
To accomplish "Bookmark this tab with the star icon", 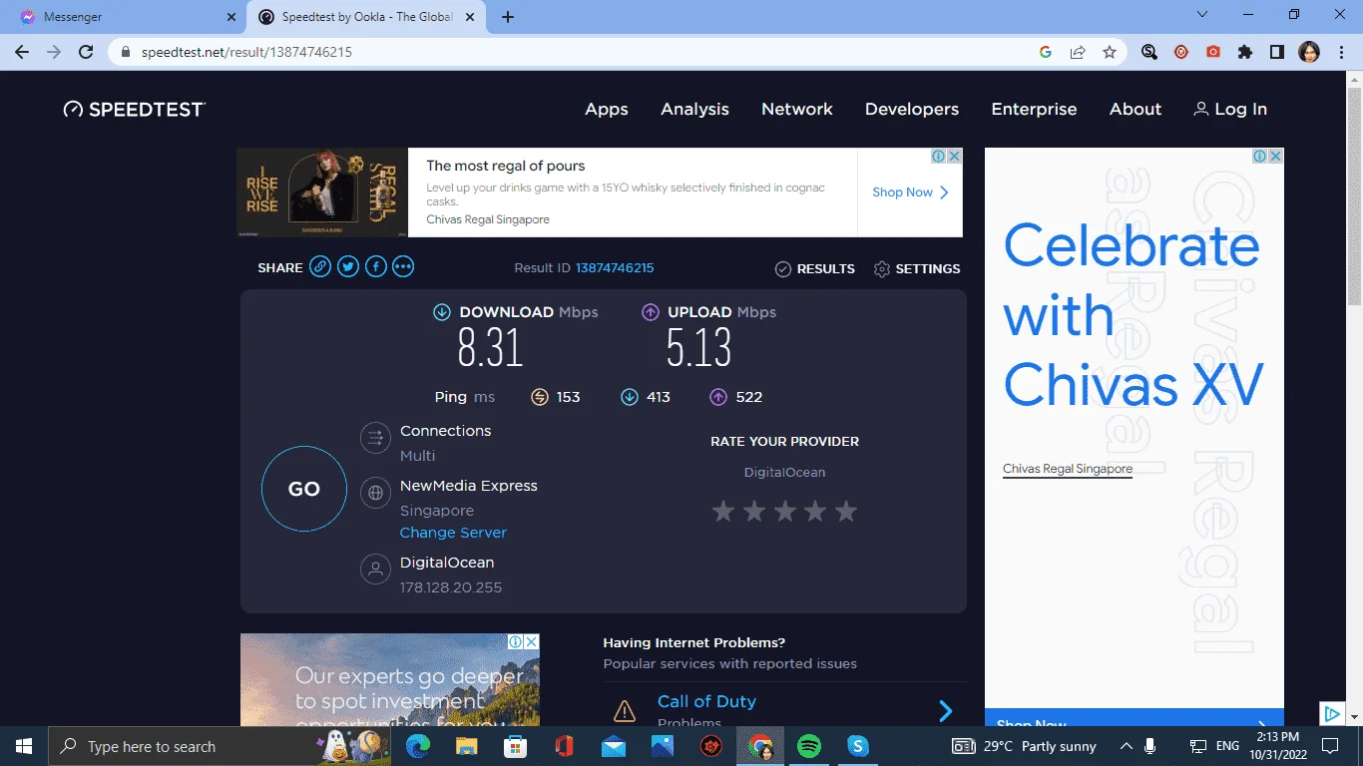I will [x=1110, y=52].
